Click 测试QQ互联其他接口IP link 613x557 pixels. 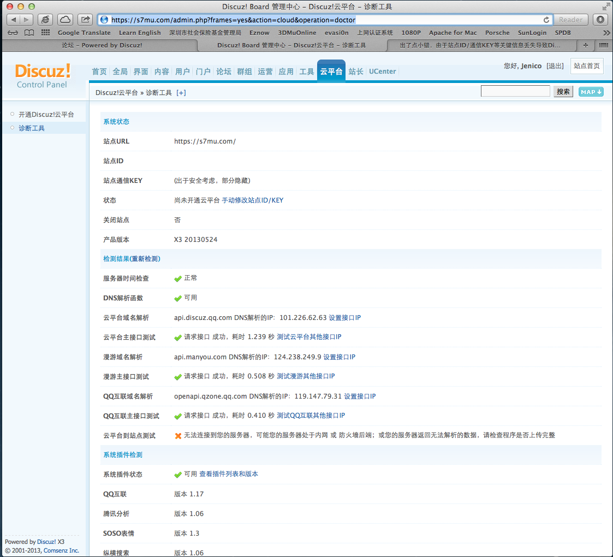click(311, 416)
